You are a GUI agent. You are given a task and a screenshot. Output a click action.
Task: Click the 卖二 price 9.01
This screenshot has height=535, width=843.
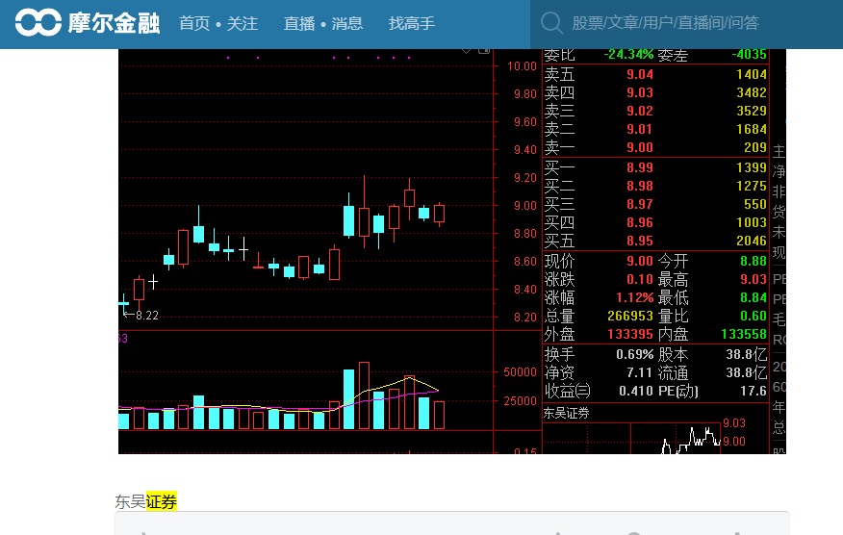640,129
